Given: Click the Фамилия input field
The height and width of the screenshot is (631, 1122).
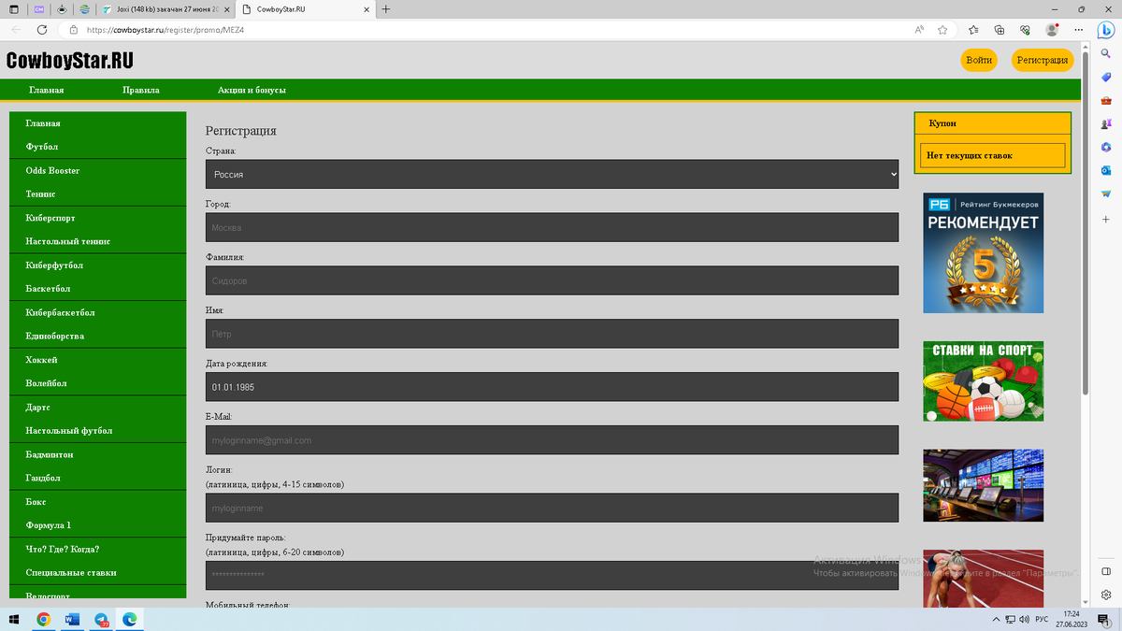Looking at the screenshot, I should 552,280.
